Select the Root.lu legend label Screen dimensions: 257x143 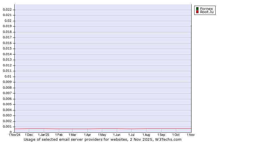click(x=207, y=12)
